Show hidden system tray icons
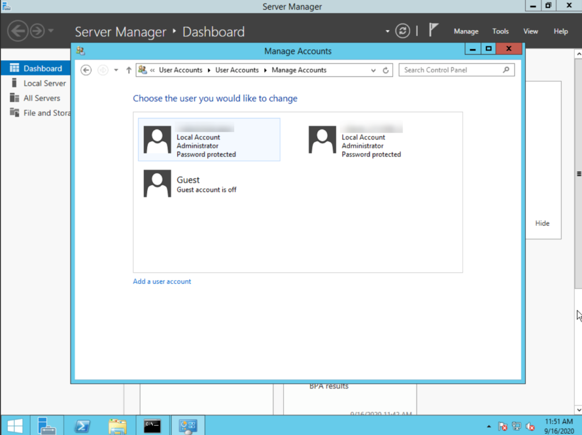582x435 pixels. click(x=489, y=426)
